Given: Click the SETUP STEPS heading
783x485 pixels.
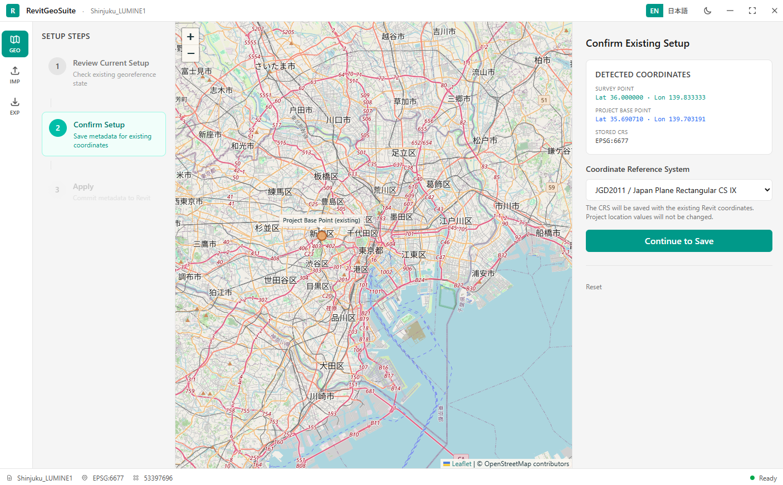Looking at the screenshot, I should [x=66, y=36].
